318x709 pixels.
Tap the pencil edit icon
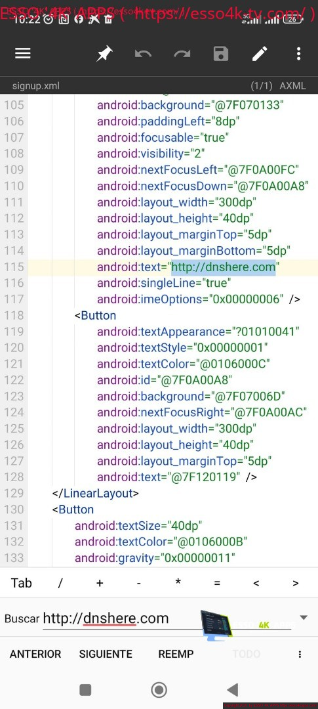(x=260, y=54)
